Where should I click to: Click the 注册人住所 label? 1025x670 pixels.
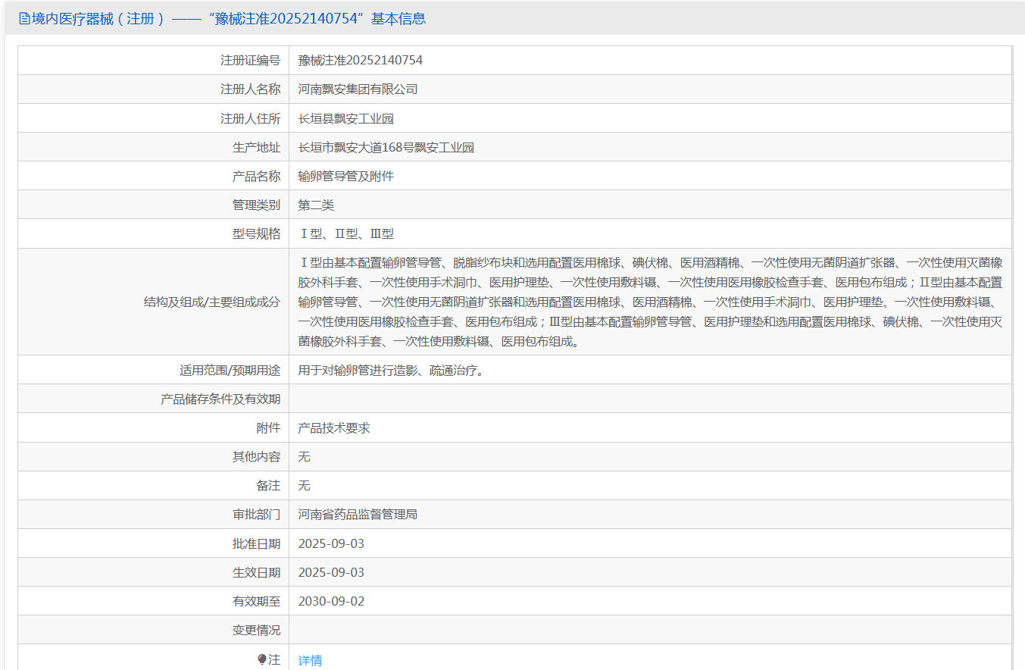point(251,118)
